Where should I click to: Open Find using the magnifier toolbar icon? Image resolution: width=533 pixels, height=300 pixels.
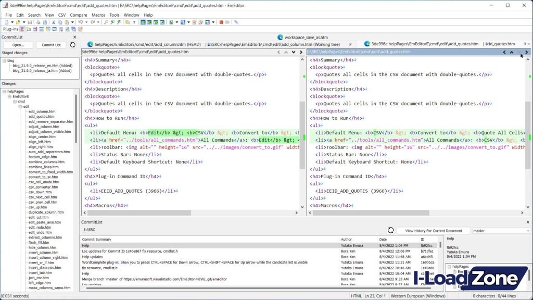(x=105, y=22)
